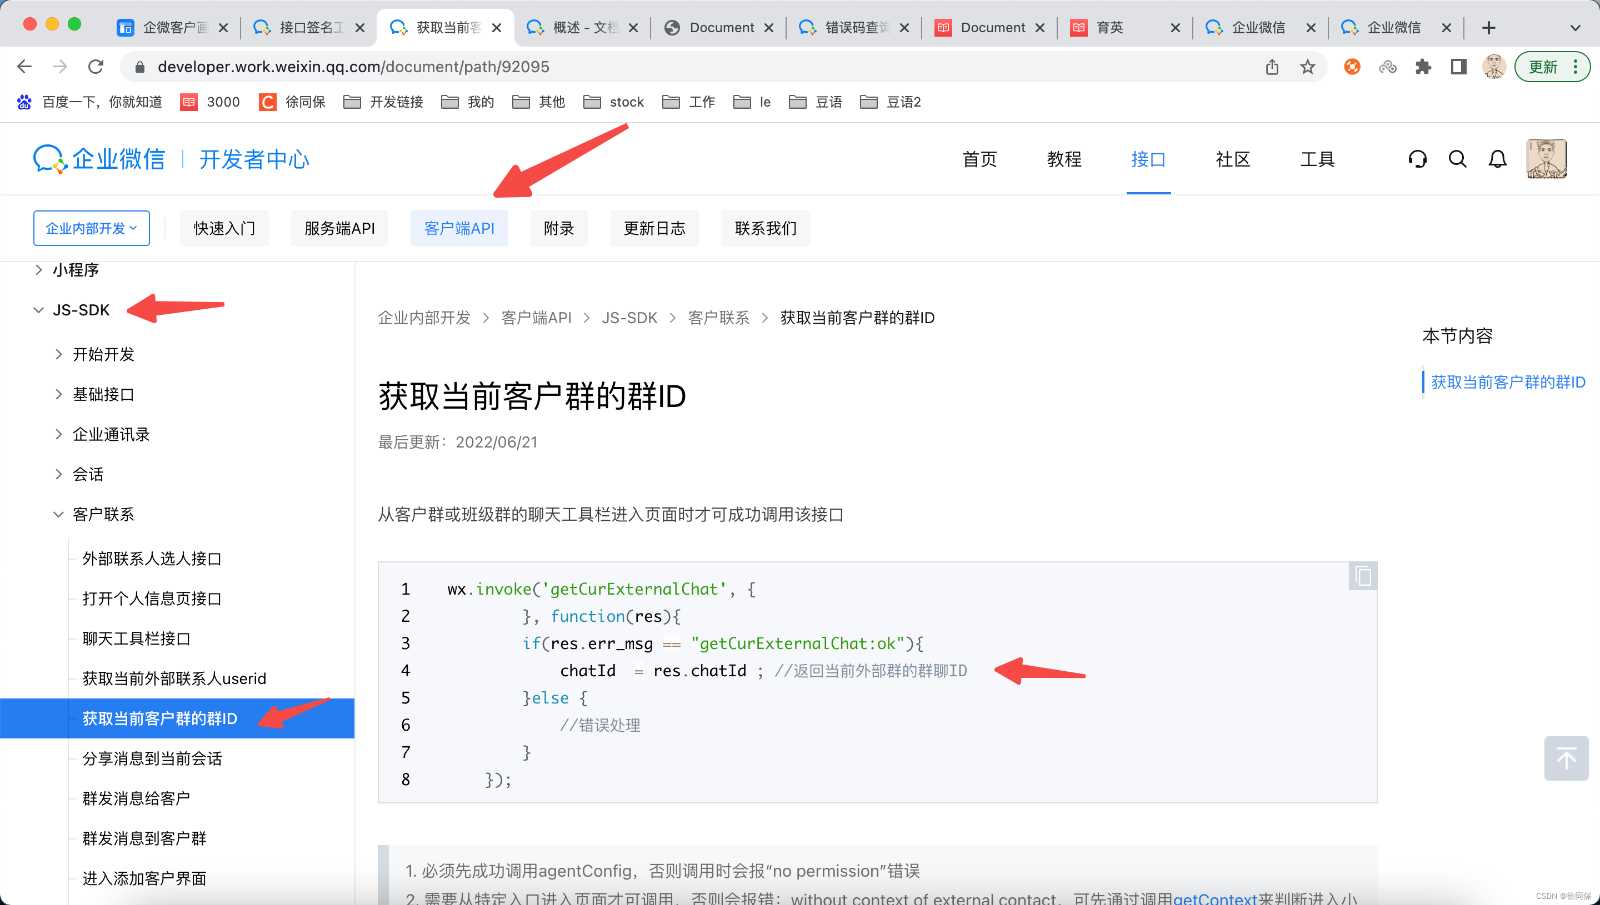This screenshot has height=905, width=1600.
Task: Open the 企业内部开发 dropdown
Action: (x=92, y=228)
